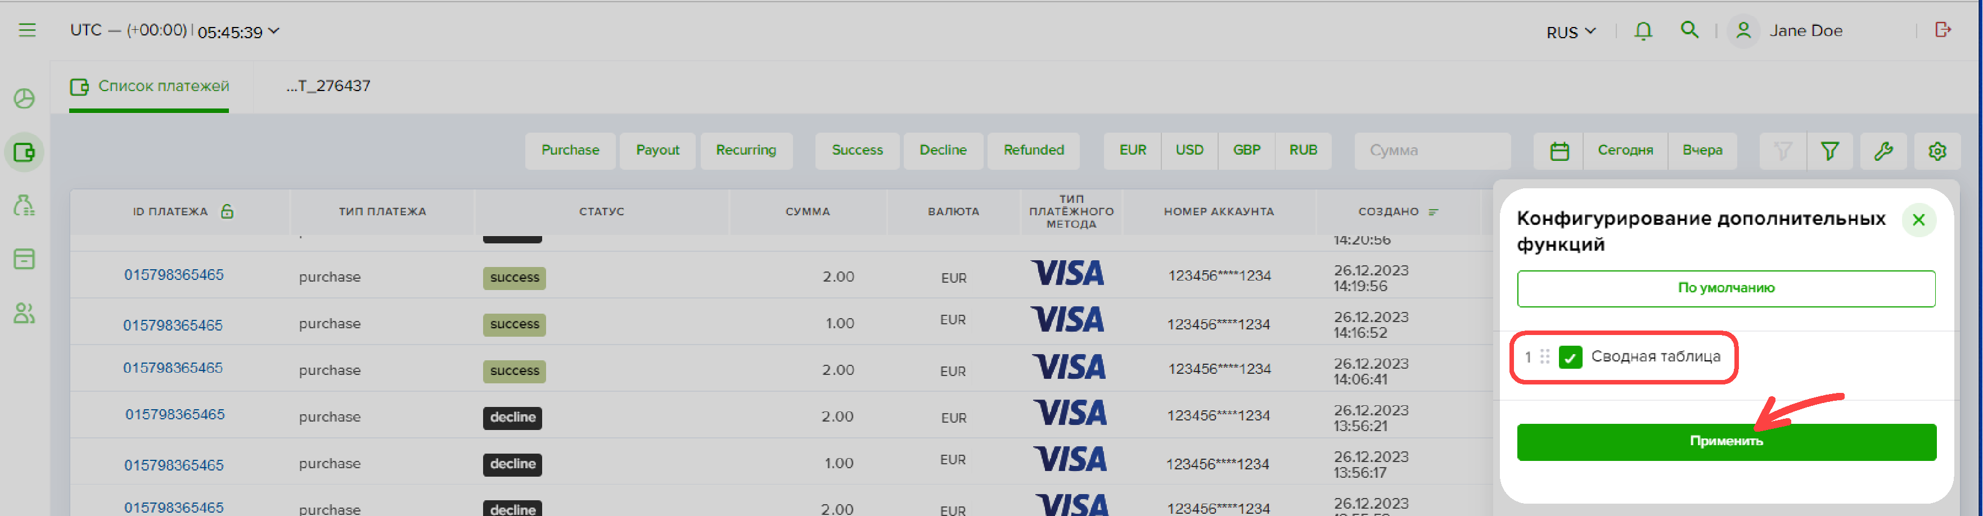
Task: Toggle the GBP currency filter
Action: (x=1246, y=151)
